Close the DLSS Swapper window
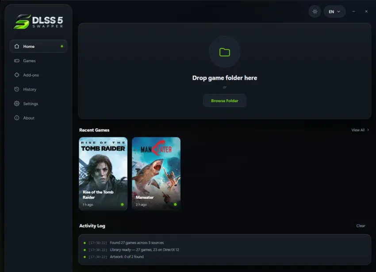 coord(366,11)
